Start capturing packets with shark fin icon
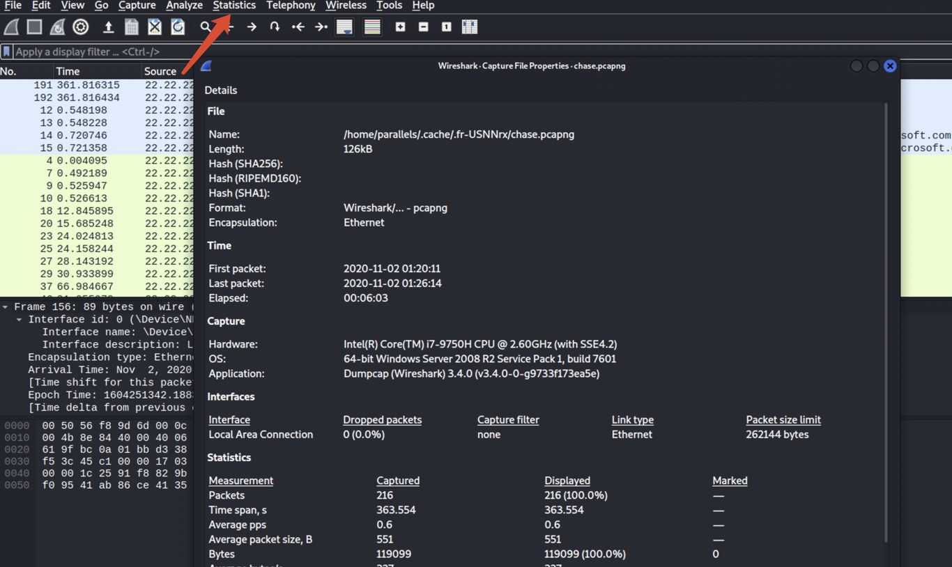This screenshot has height=567, width=952. (x=12, y=27)
